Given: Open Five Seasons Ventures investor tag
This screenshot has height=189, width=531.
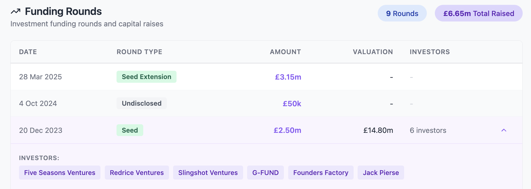Looking at the screenshot, I should click(60, 173).
